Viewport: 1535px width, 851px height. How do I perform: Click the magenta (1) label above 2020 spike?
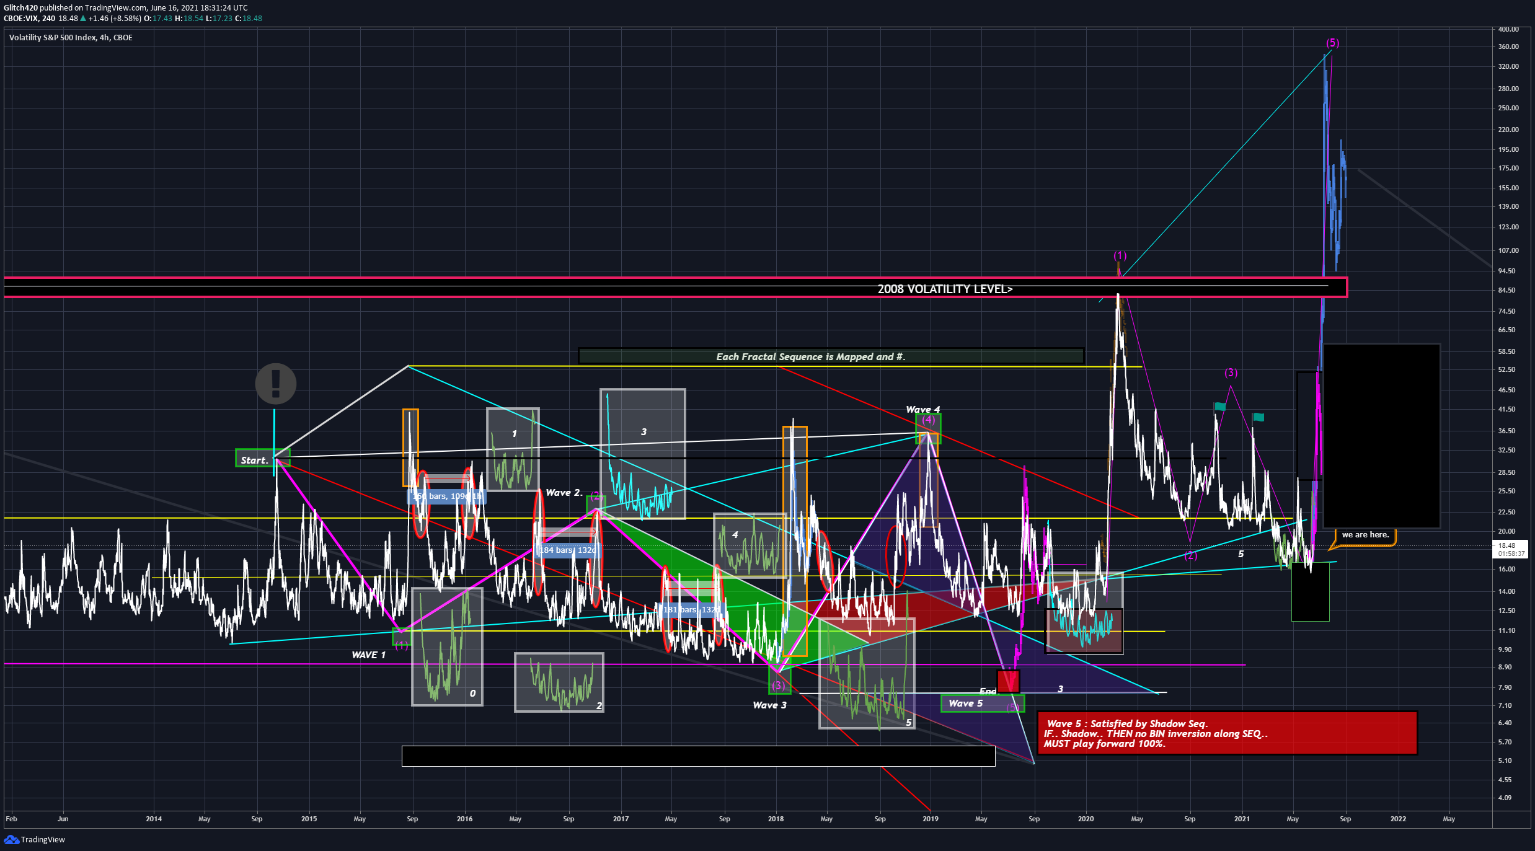tap(1120, 255)
